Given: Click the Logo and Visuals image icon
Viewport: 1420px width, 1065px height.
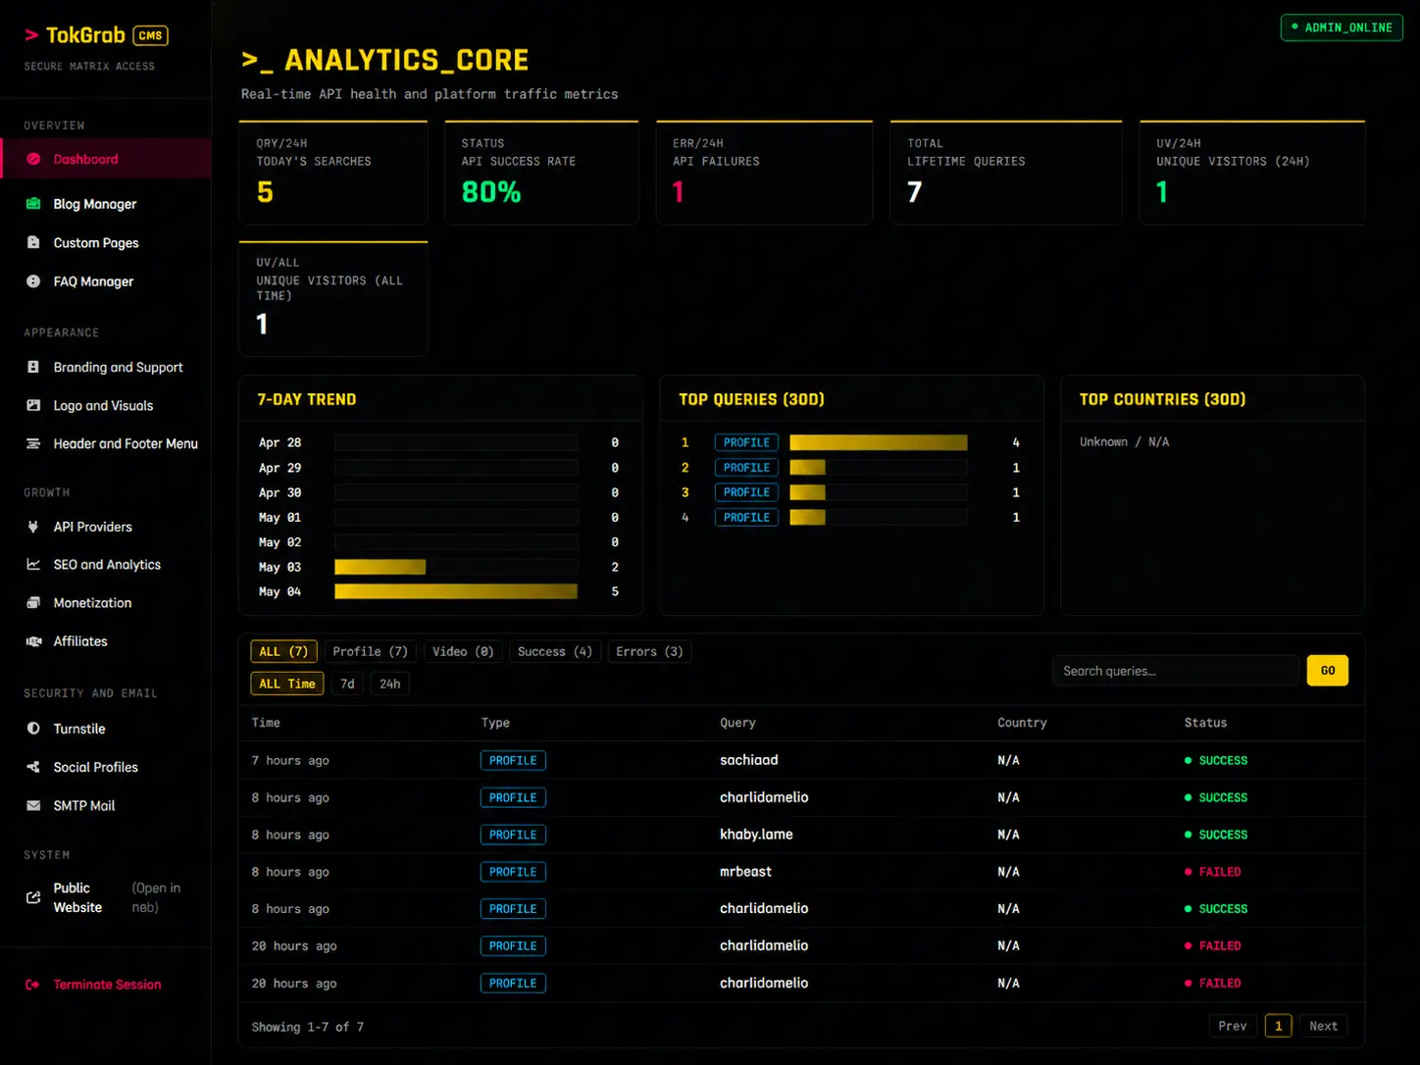Looking at the screenshot, I should tap(33, 405).
